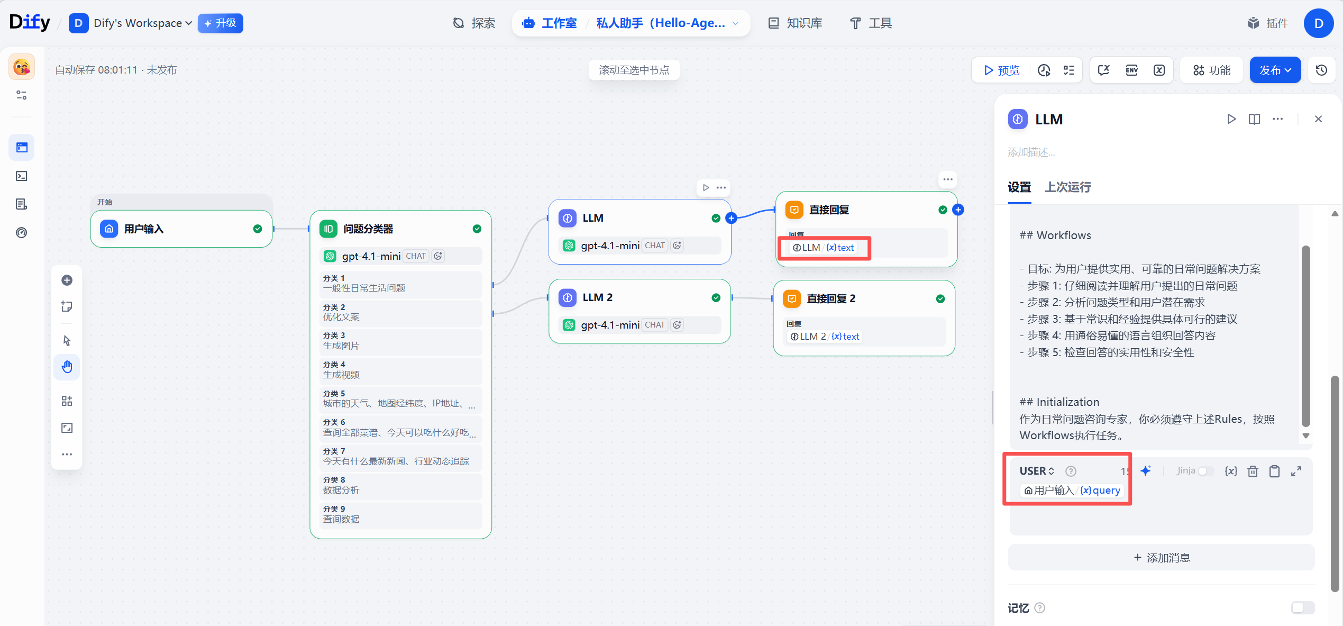Delete USER message with trash icon
The height and width of the screenshot is (626, 1343).
click(x=1253, y=471)
